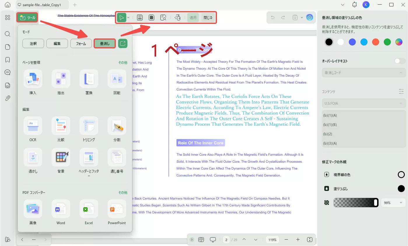Image resolution: width=408 pixels, height=246 pixels.
Task: Open the 境界線の色 border color circle
Action: pyautogui.click(x=401, y=175)
